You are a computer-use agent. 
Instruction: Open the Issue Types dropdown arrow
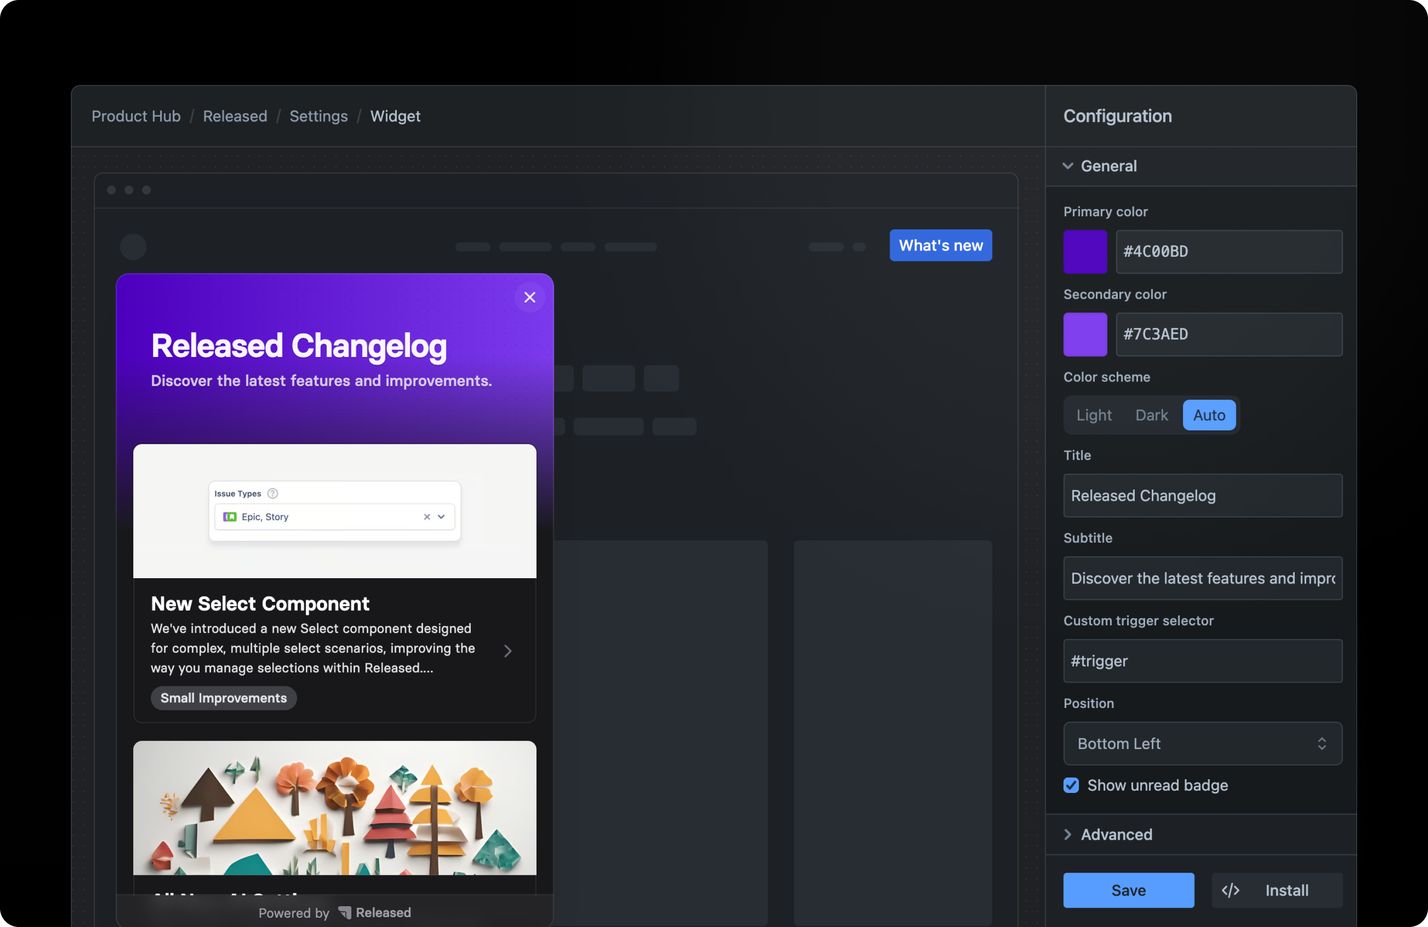coord(441,517)
